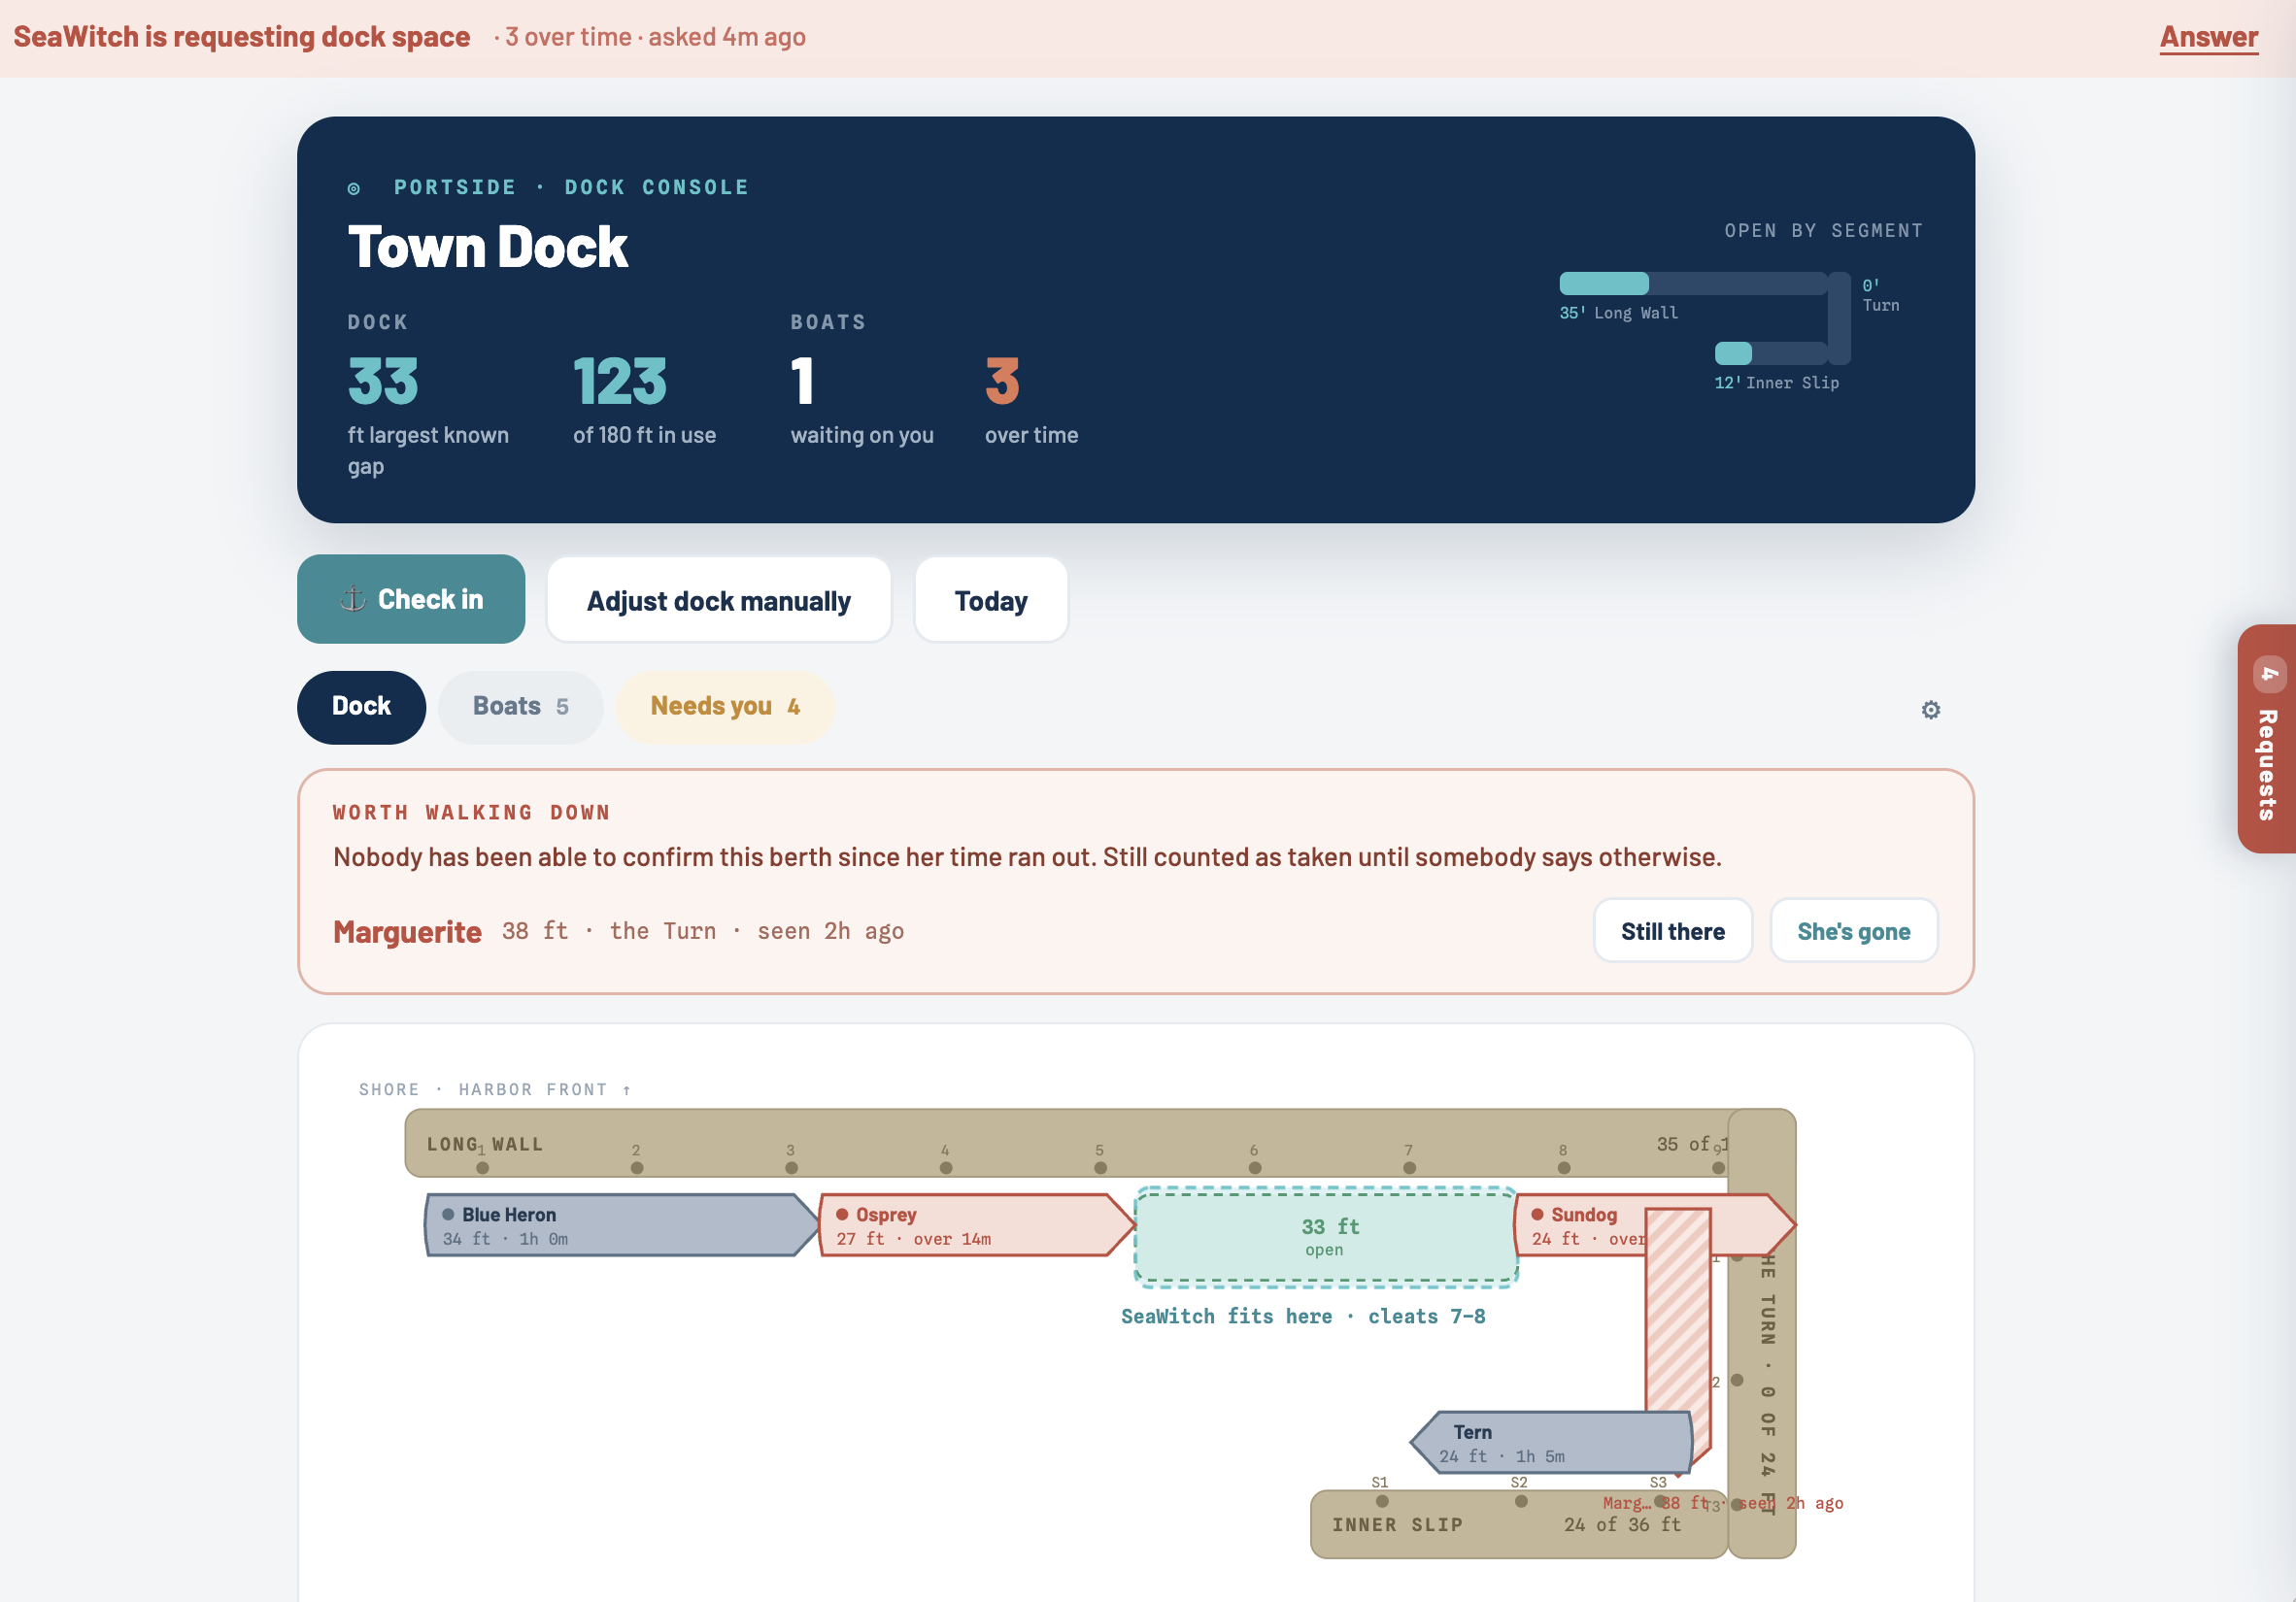Click Inner Slip cleat S2 marker
This screenshot has height=1602, width=2296.
coord(1521,1500)
